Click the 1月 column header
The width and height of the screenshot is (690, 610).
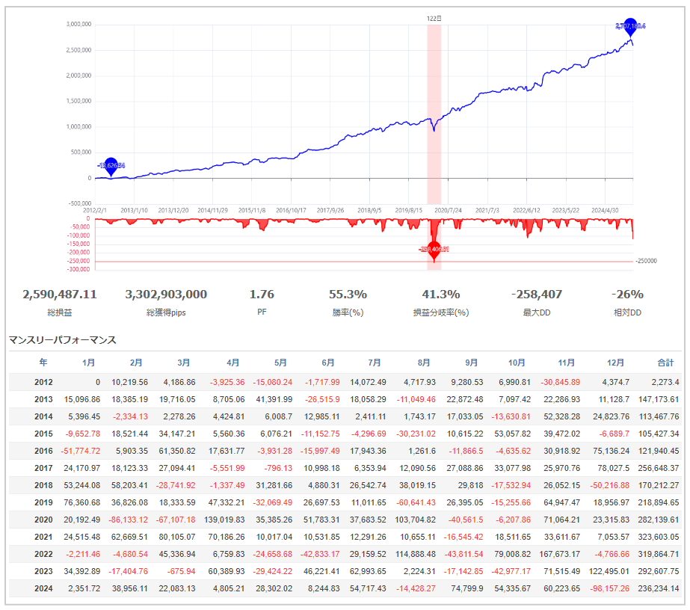coord(88,362)
